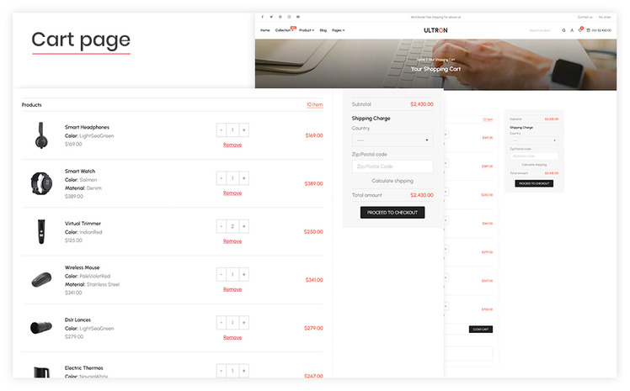
Task: Click Calculate shipping in small background panel
Action: [x=534, y=165]
